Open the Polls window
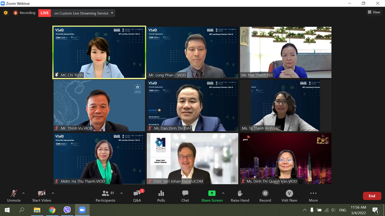385x216 pixels. pos(161,195)
